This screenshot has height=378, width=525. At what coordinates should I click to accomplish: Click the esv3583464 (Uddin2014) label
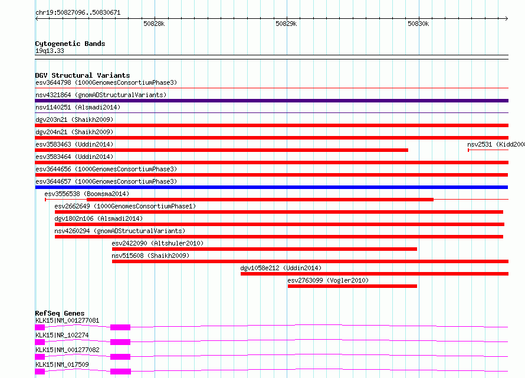coord(74,157)
